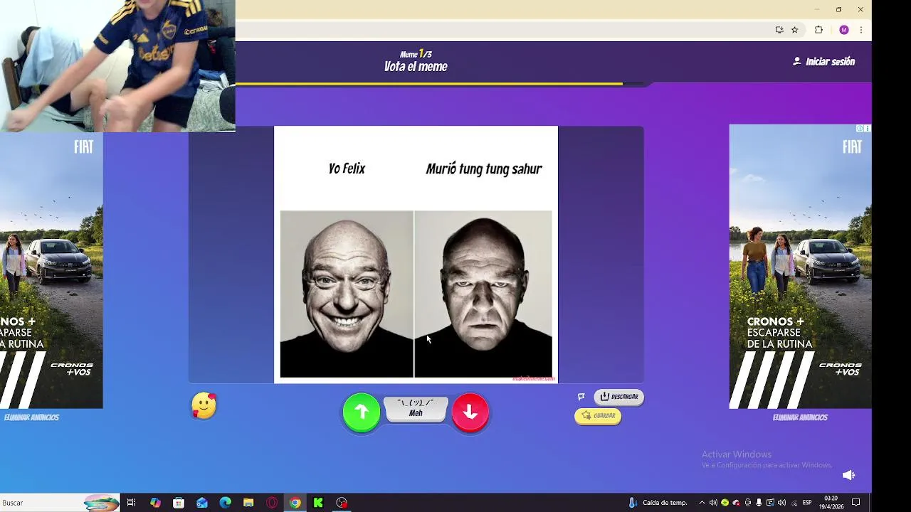The width and height of the screenshot is (911, 512).
Task: Open Task View in the taskbar
Action: (131, 503)
